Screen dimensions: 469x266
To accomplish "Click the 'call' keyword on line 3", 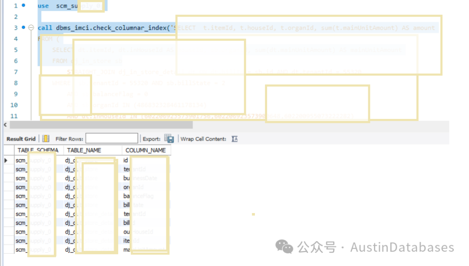I will pyautogui.click(x=45, y=28).
